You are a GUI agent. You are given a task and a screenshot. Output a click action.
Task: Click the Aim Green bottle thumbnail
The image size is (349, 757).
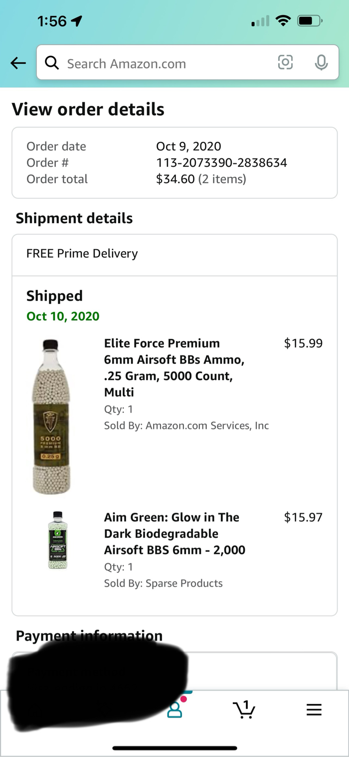58,540
